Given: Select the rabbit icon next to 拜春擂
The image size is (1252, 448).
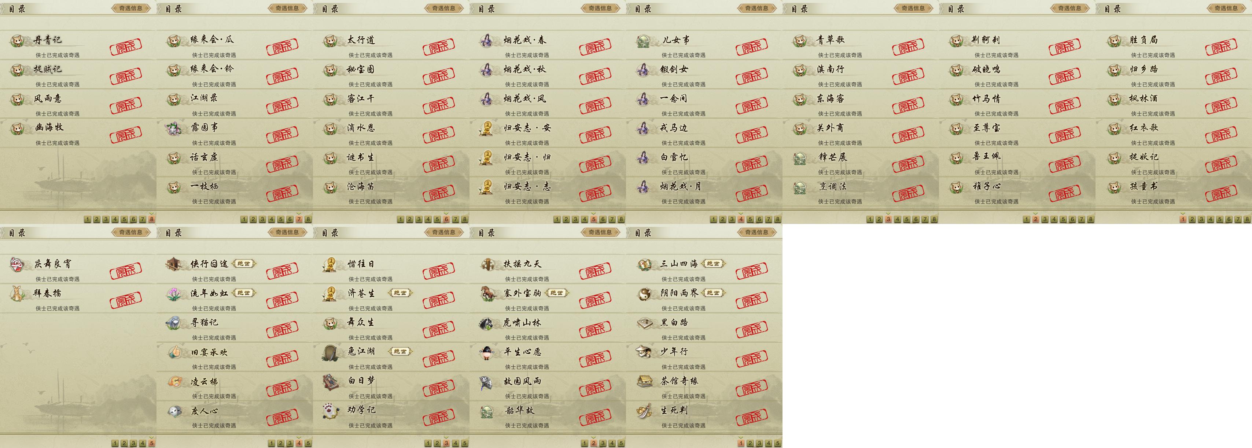Looking at the screenshot, I should coord(18,293).
